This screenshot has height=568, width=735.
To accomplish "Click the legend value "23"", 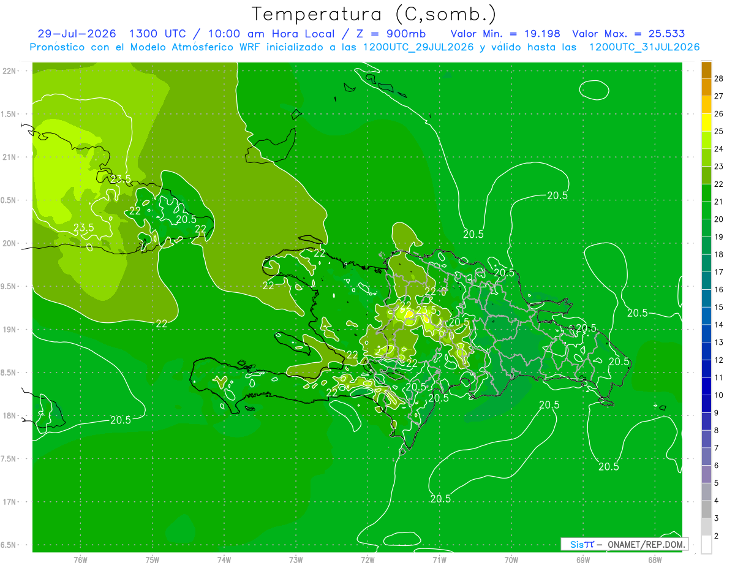I will (718, 167).
